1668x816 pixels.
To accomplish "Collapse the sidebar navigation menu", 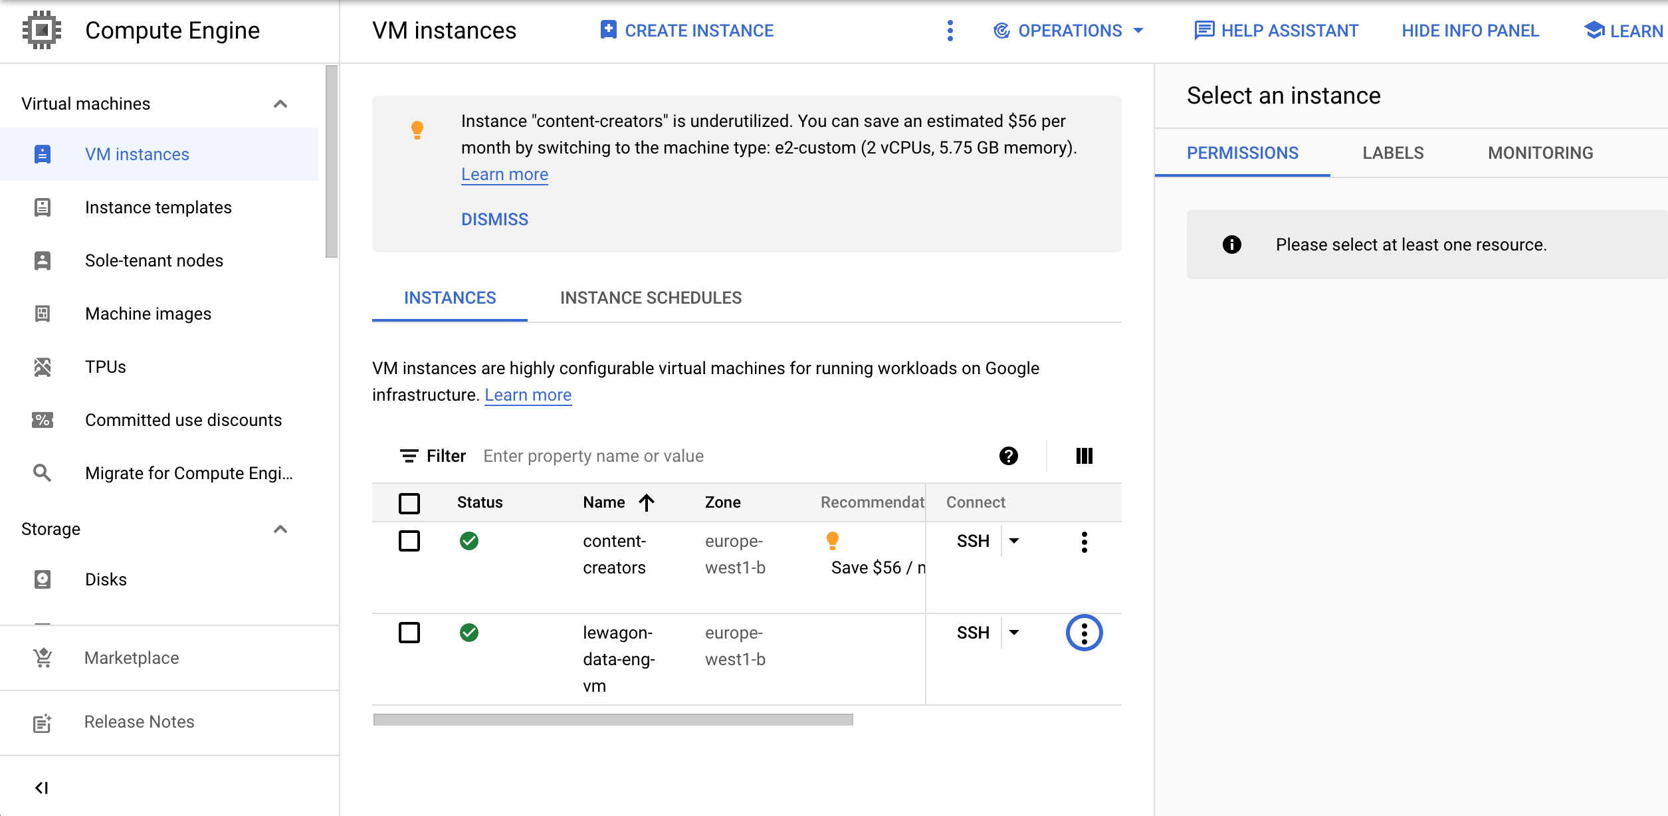I will 42,788.
